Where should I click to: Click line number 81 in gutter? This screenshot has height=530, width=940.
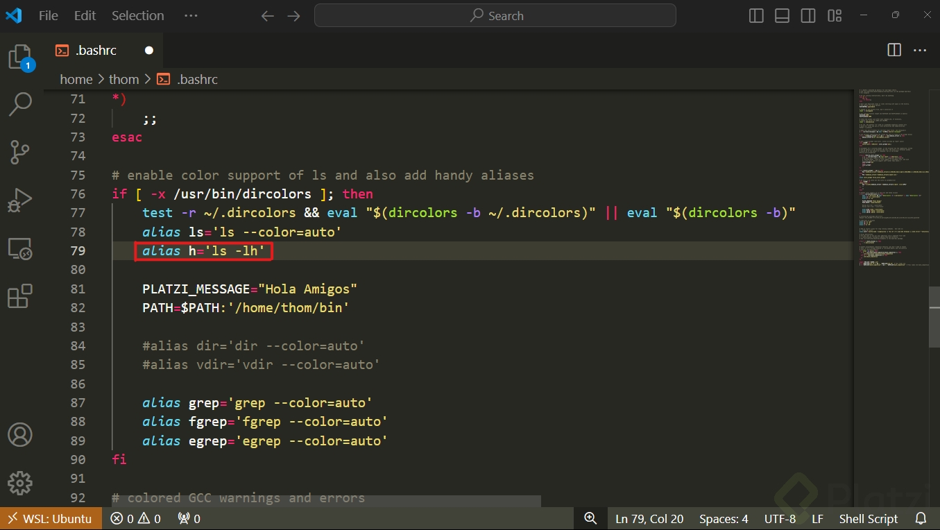[x=78, y=289]
